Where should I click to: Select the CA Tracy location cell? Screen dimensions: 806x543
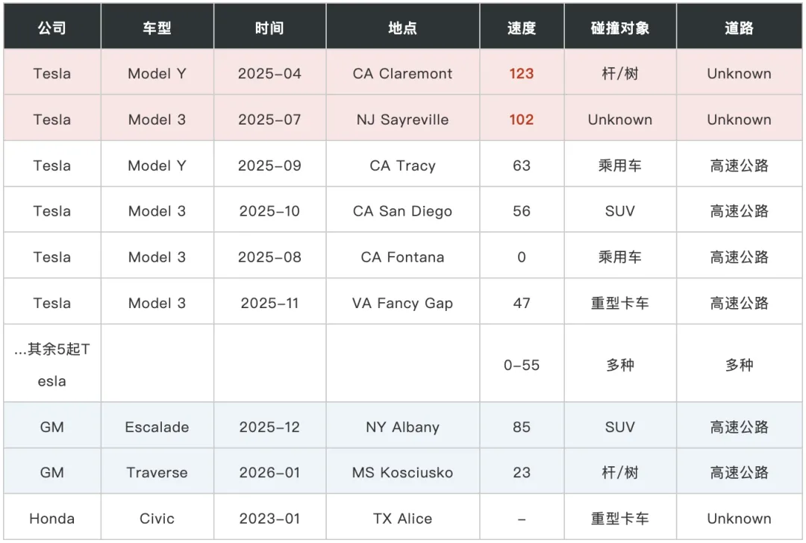403,165
